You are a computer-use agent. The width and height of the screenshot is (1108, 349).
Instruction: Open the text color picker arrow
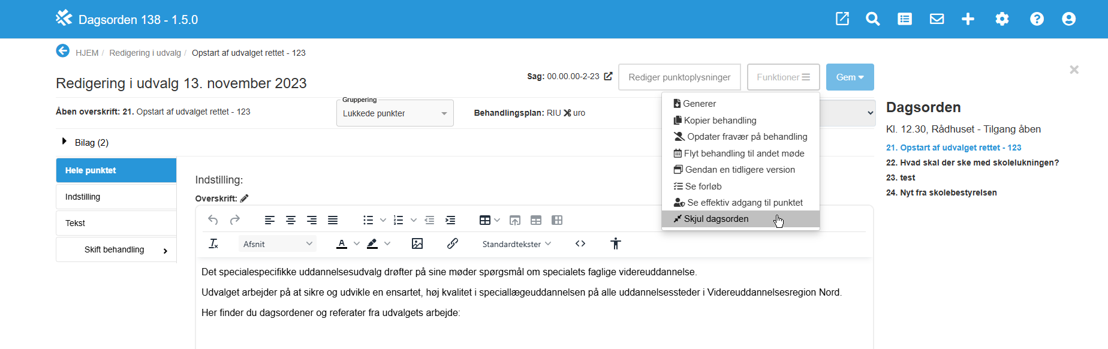[x=357, y=243]
